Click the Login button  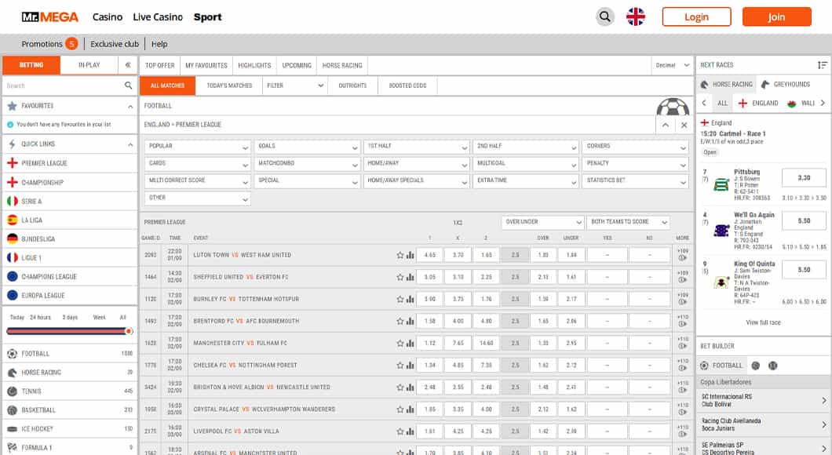(696, 17)
